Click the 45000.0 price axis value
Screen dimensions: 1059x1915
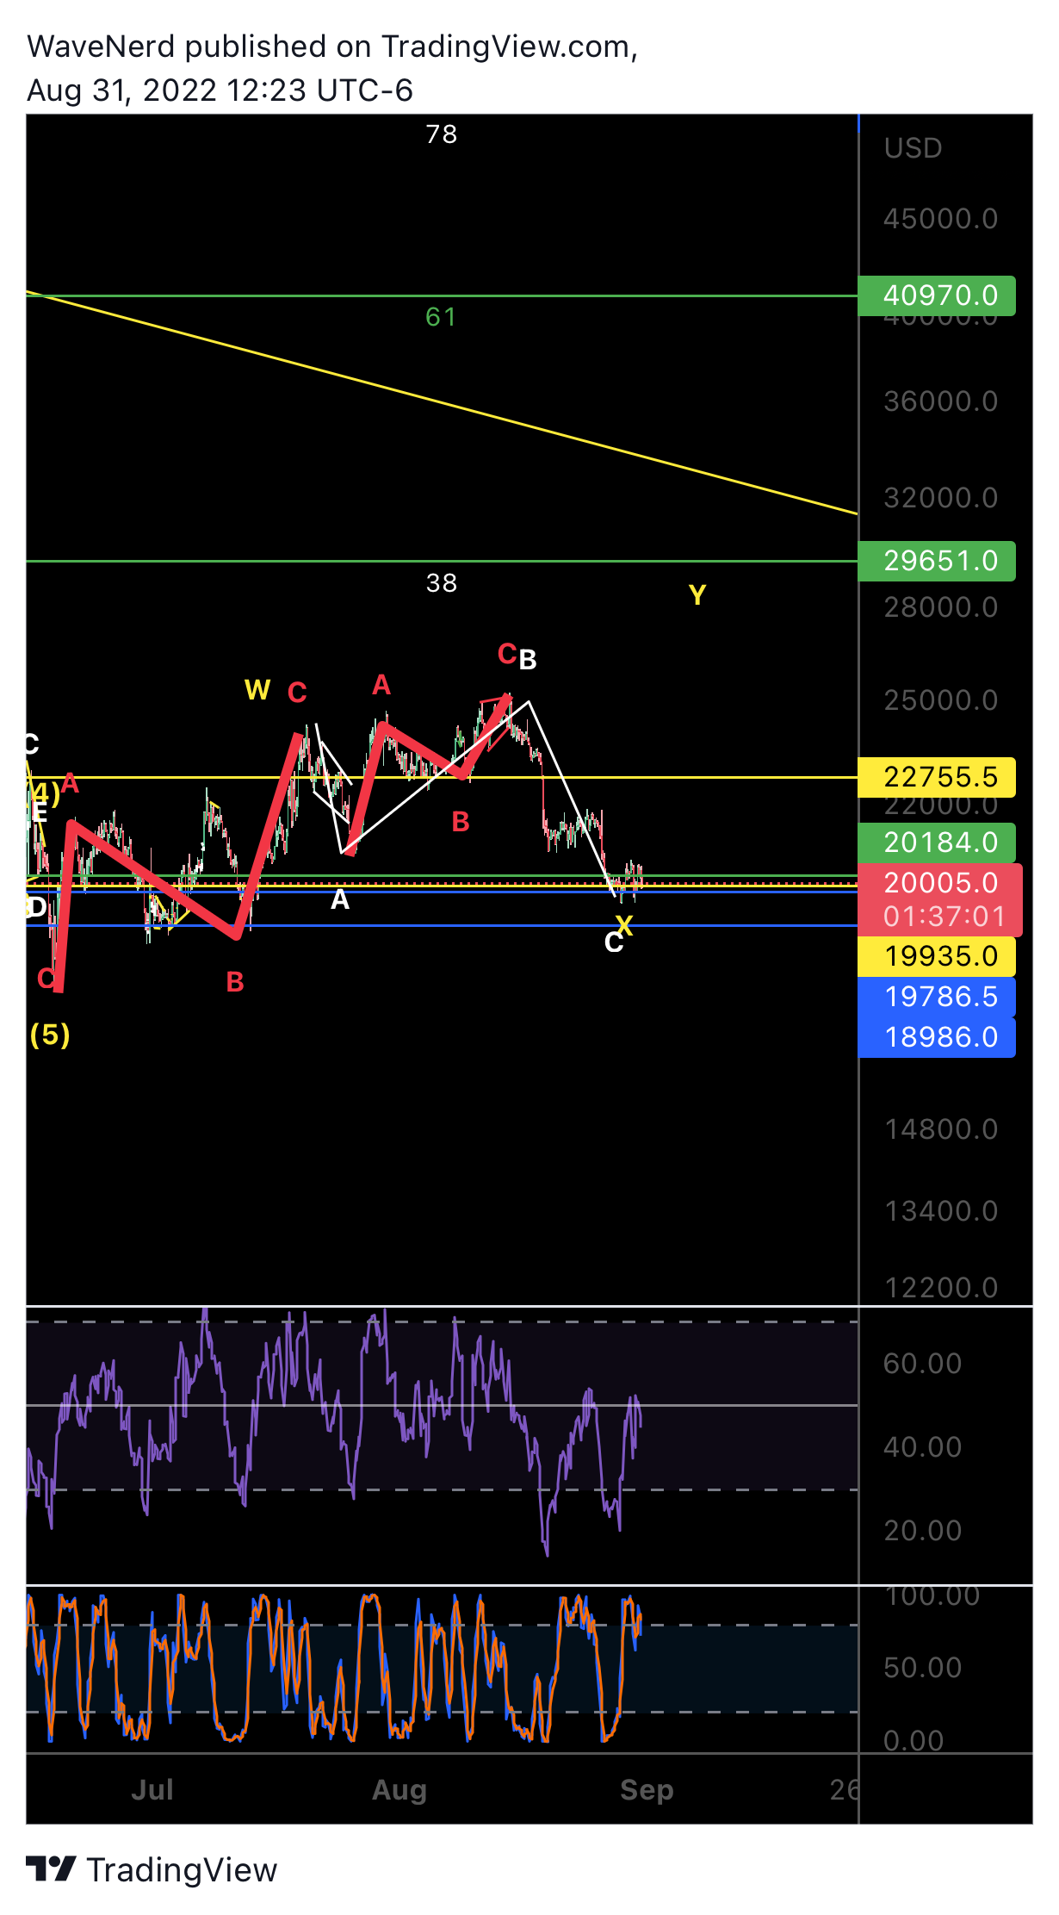940,219
